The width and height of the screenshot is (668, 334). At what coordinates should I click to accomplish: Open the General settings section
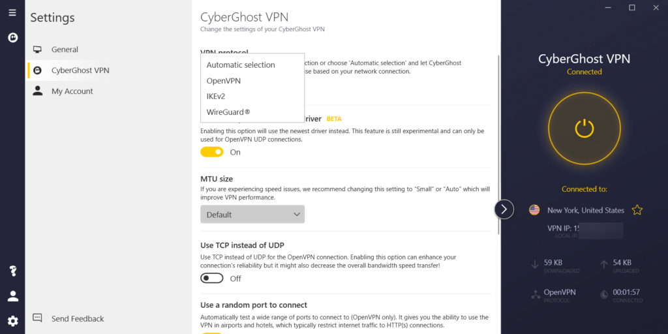pyautogui.click(x=65, y=50)
